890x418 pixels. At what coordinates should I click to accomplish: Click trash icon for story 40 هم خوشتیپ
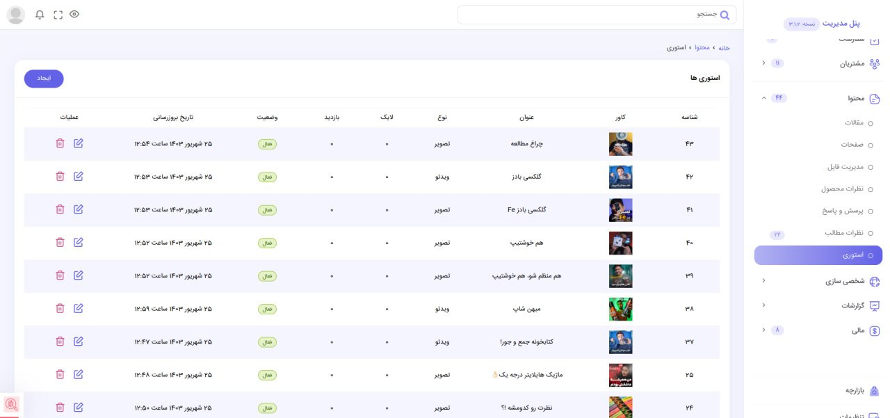click(60, 243)
